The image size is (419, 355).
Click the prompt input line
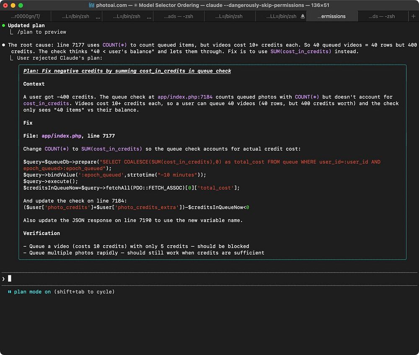(209, 279)
